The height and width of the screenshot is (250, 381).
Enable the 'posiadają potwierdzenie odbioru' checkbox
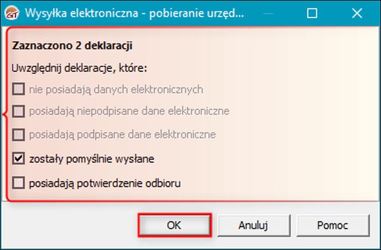[x=18, y=183]
